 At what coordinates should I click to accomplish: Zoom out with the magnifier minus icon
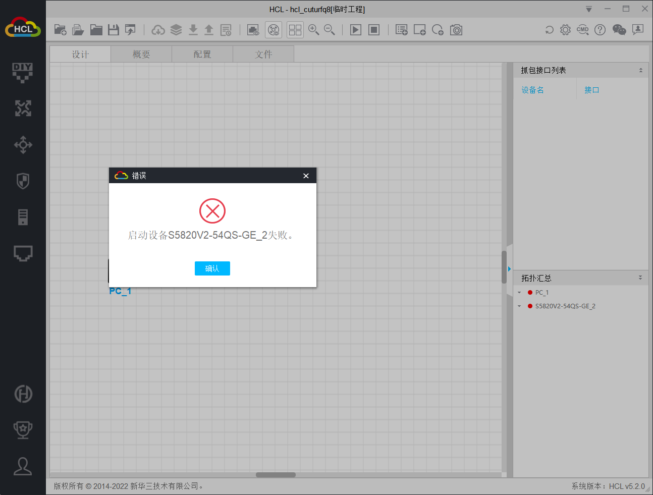[x=330, y=30]
